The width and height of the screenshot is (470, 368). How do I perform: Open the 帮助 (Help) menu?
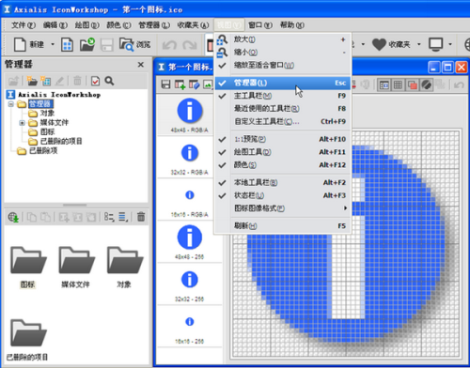292,25
